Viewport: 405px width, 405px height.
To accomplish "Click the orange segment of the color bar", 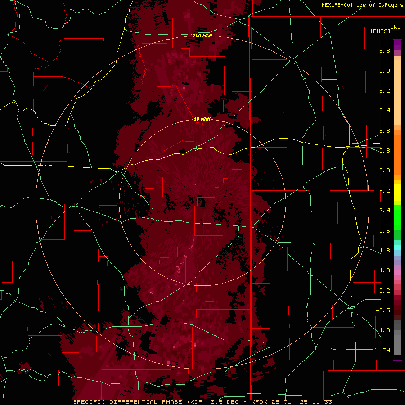I will pos(397,155).
